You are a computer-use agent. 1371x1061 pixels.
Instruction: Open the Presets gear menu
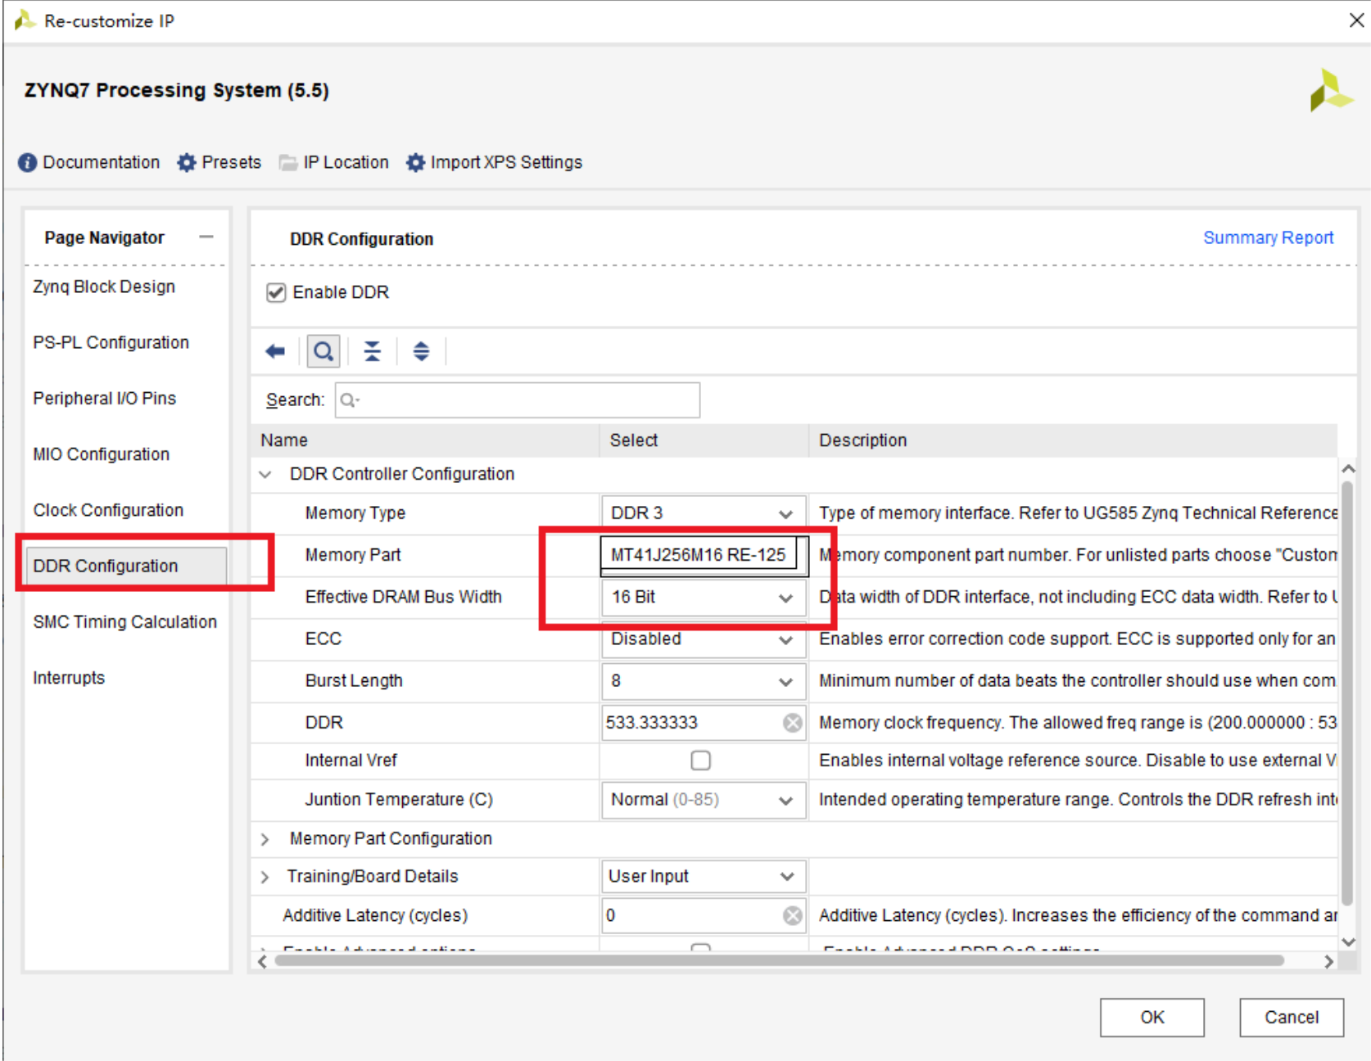coord(187,163)
